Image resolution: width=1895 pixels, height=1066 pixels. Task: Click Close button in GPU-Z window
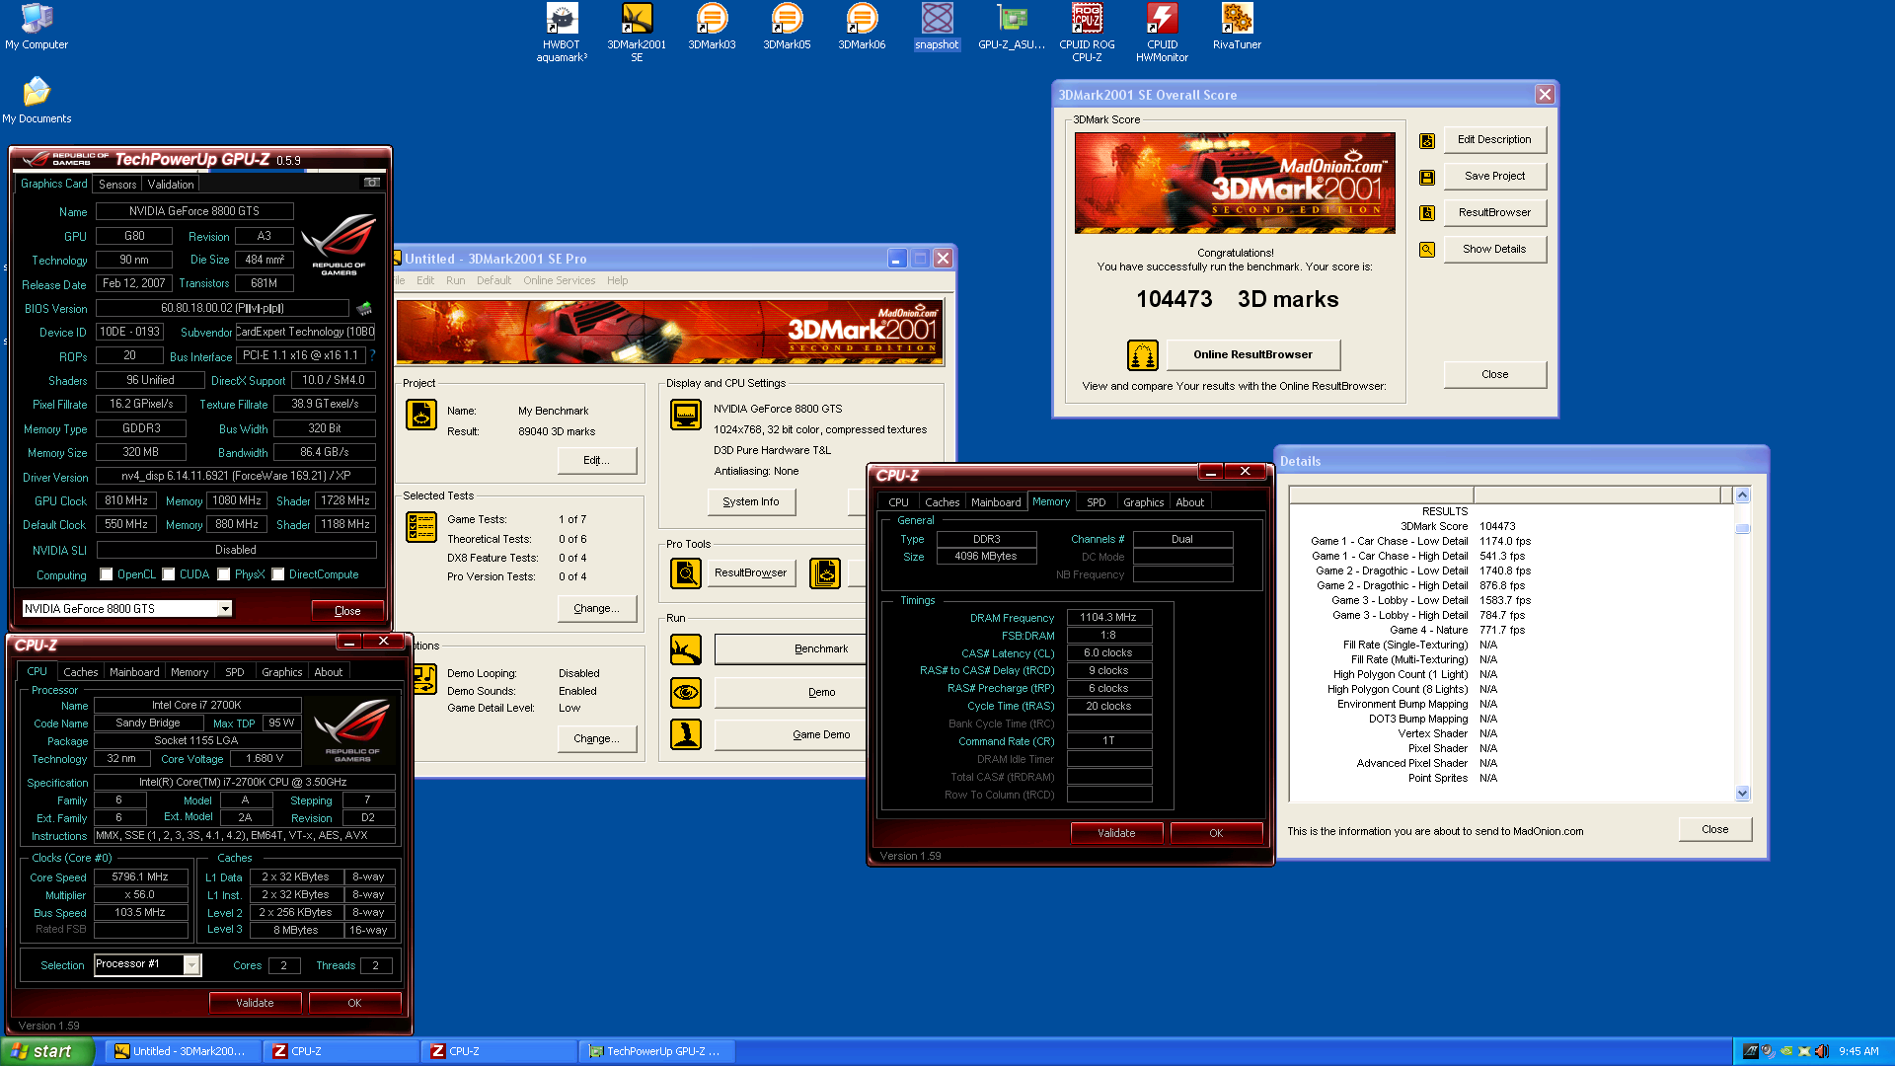347,611
